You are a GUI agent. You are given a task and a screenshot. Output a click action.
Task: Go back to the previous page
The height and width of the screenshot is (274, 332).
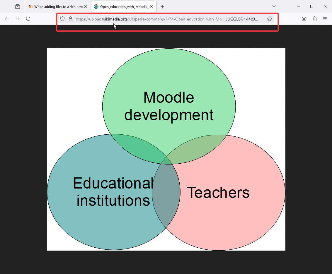(7, 19)
